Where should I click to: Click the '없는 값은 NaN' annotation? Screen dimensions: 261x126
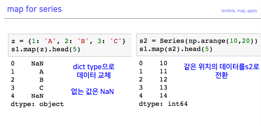[93, 92]
